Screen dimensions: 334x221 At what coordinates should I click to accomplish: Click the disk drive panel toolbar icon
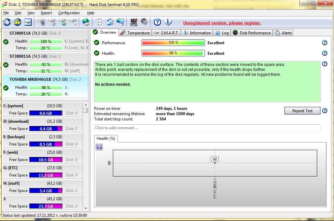pos(28,22)
